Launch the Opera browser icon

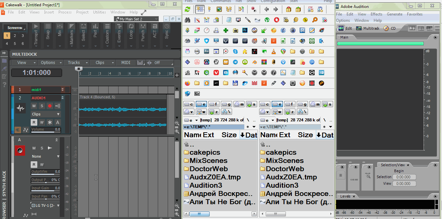point(277,20)
